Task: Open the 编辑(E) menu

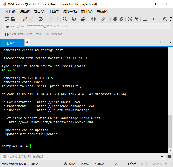Action: tap(25, 12)
